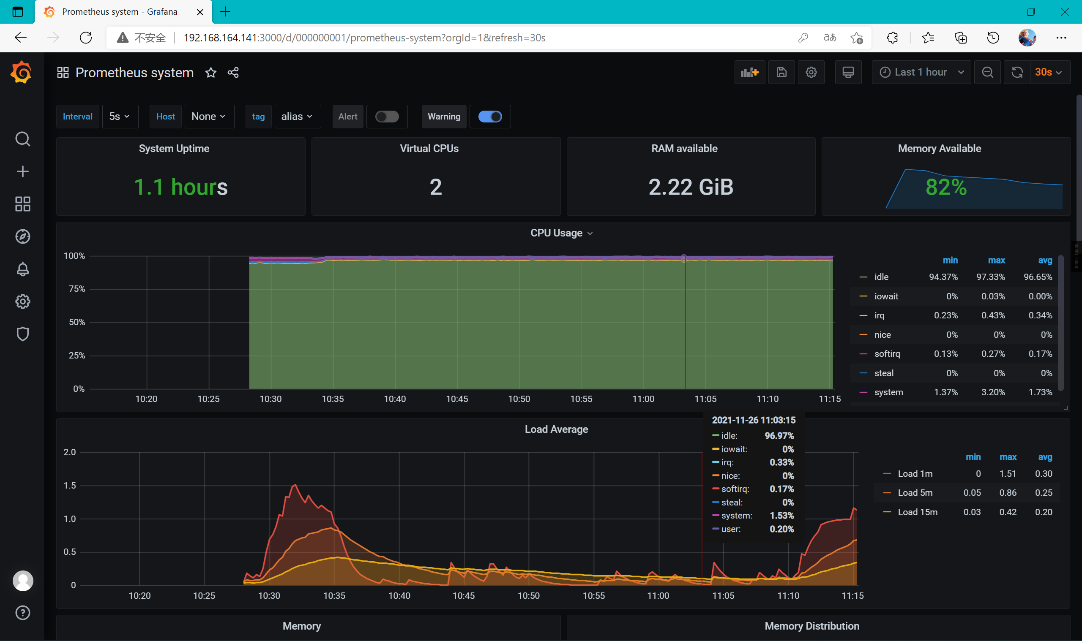This screenshot has height=641, width=1082.
Task: Toggle system series in CPU legend
Action: [888, 392]
